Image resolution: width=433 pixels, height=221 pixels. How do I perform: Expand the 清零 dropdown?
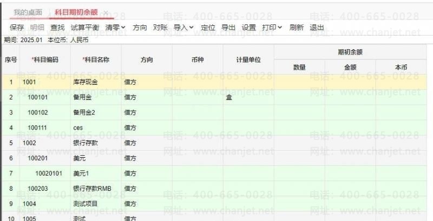pos(115,27)
